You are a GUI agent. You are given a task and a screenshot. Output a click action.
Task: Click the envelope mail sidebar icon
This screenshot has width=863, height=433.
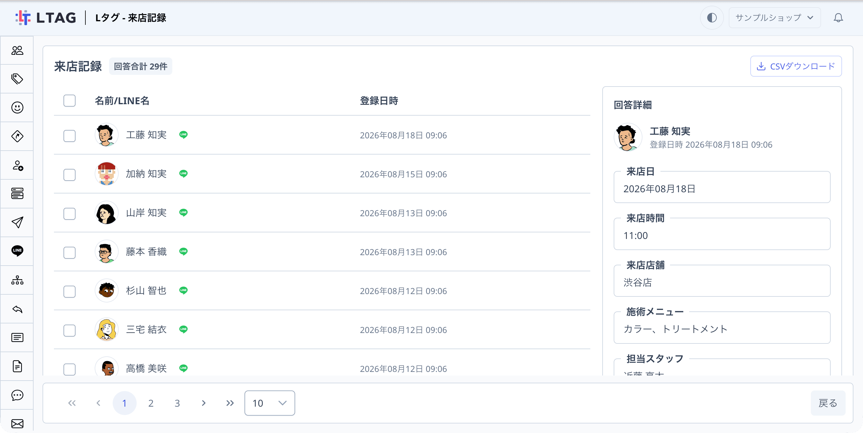click(x=17, y=424)
